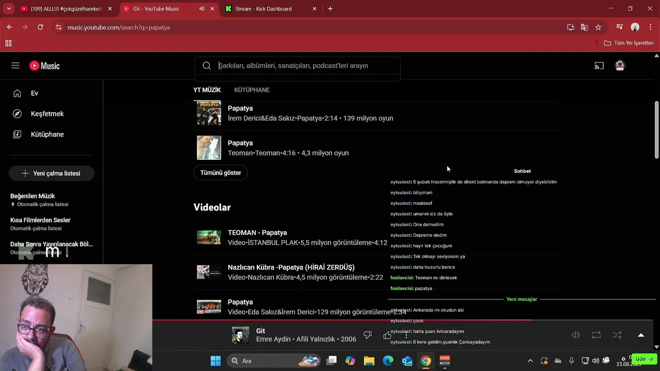
Task: Click Emre Aydin artist text in player
Action: click(x=273, y=339)
